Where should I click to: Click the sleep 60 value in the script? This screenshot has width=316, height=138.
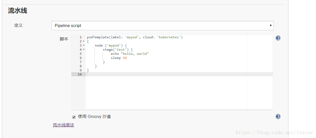coord(125,58)
